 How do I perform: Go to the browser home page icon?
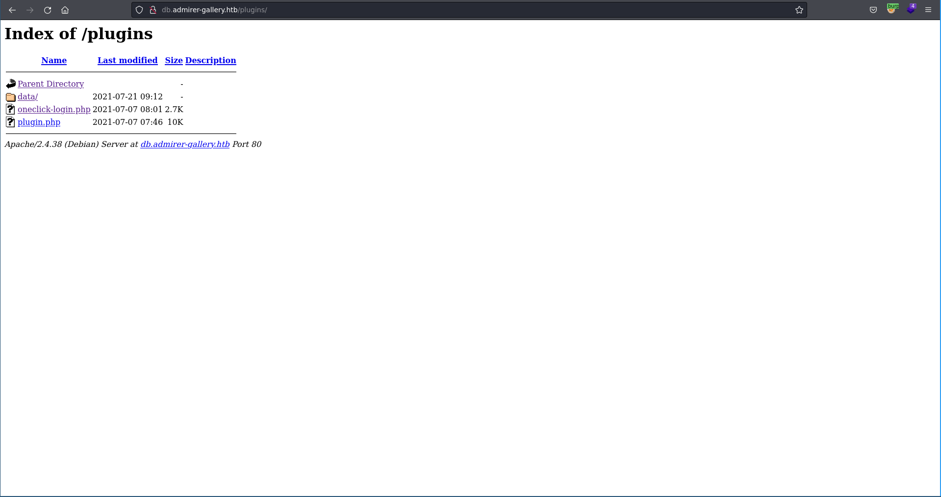(65, 10)
